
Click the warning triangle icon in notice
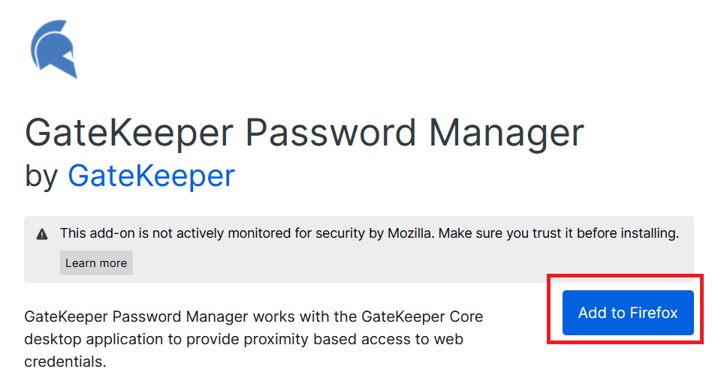tap(42, 235)
